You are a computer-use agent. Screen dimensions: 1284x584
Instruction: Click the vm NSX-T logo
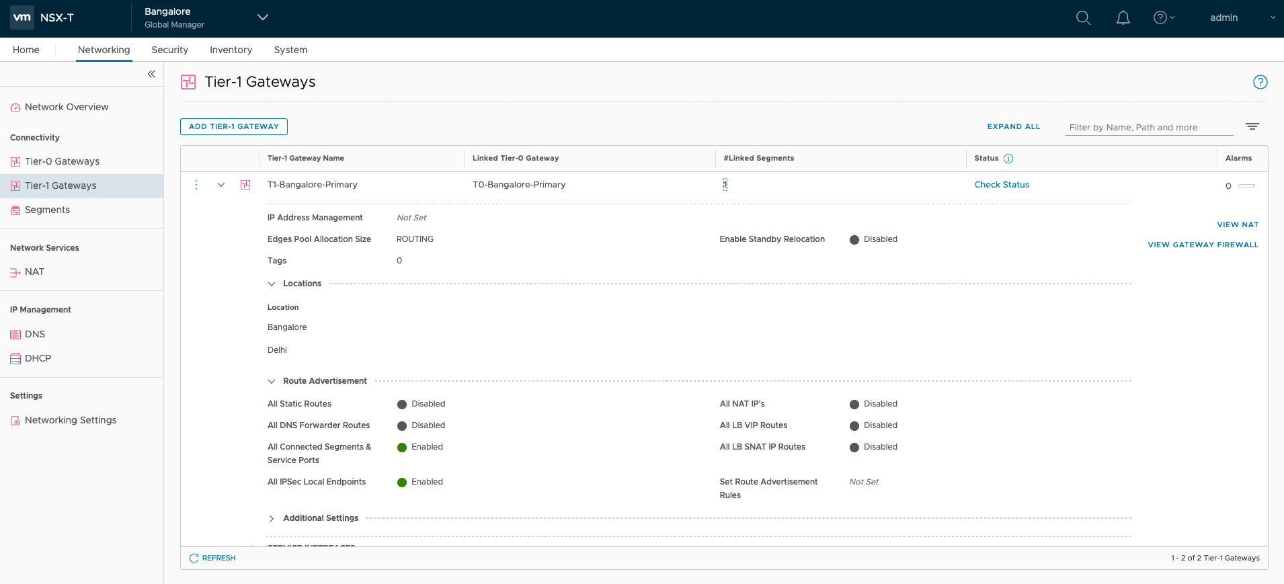coord(43,17)
